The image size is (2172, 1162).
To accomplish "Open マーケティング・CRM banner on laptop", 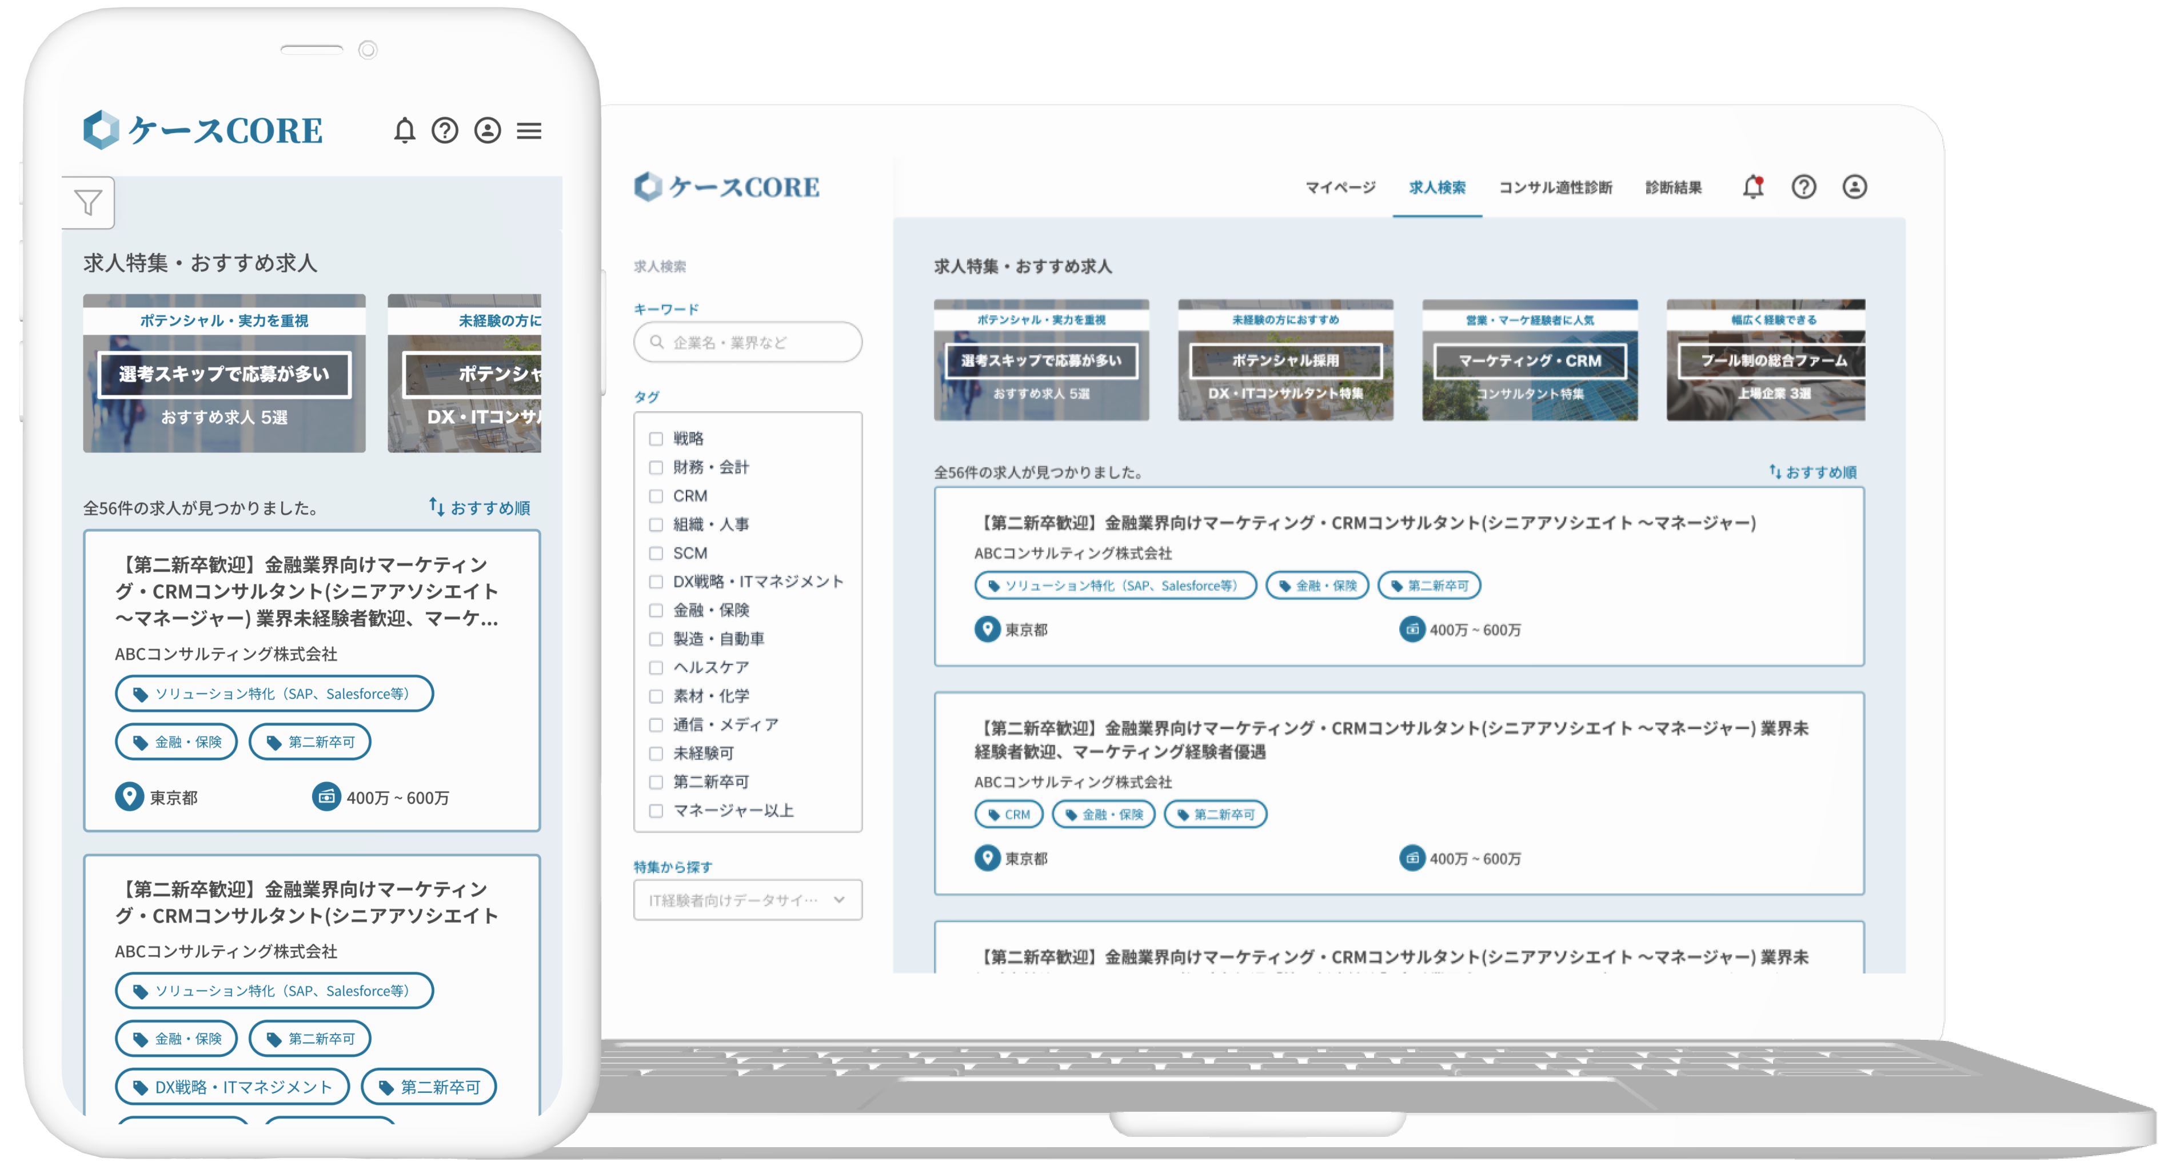I will coord(1530,360).
